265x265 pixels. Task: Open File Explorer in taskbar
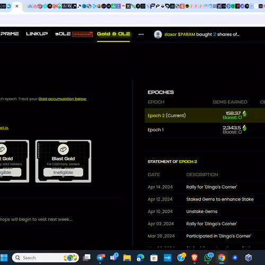[127, 258]
